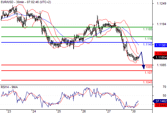Click the EUR/USD 30min chart title
This screenshot has width=167, height=113.
tap(26, 2)
